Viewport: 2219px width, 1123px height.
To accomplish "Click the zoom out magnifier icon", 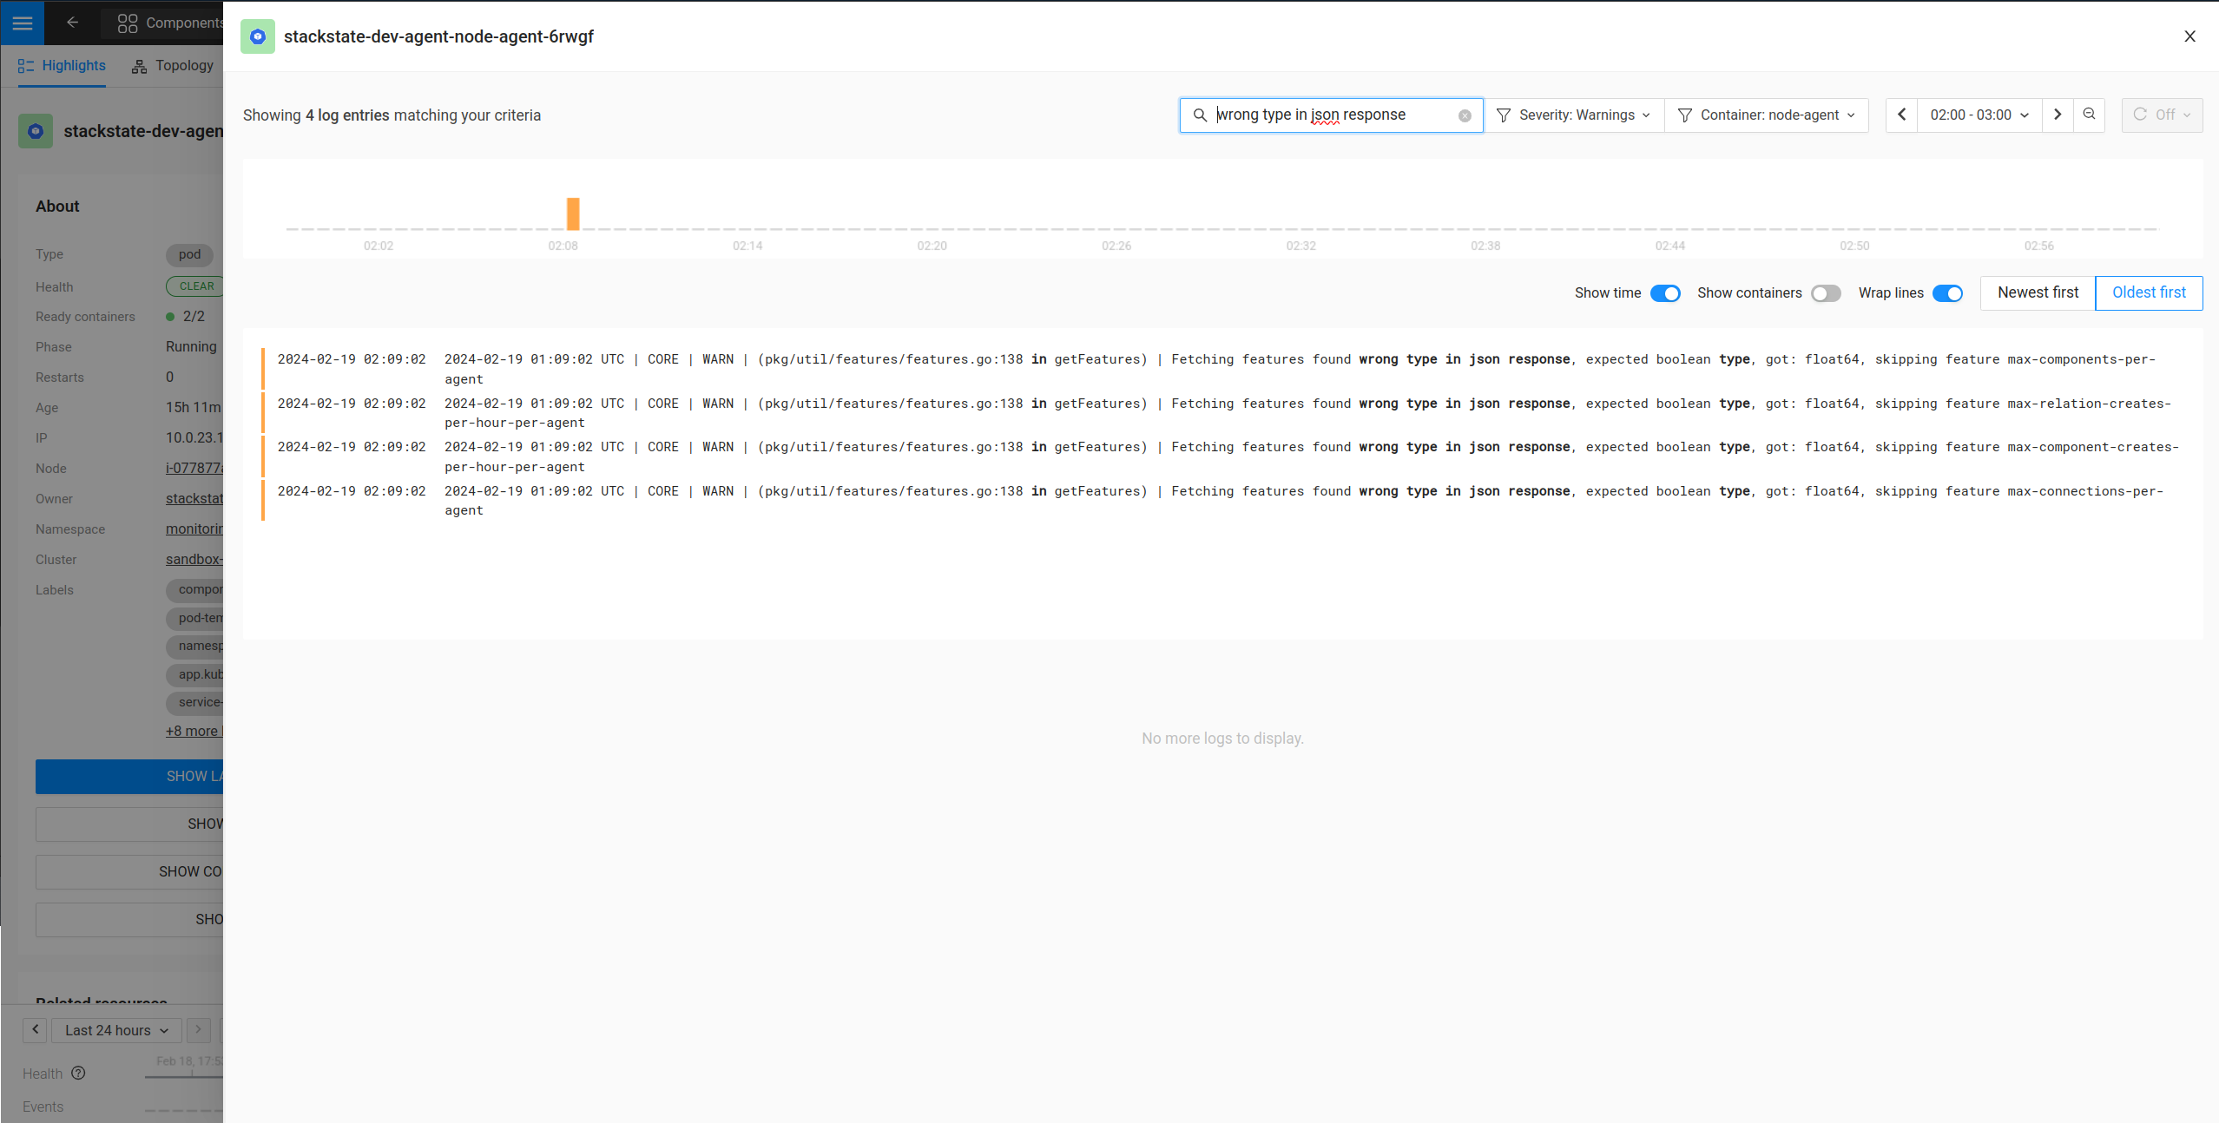I will (x=2089, y=115).
